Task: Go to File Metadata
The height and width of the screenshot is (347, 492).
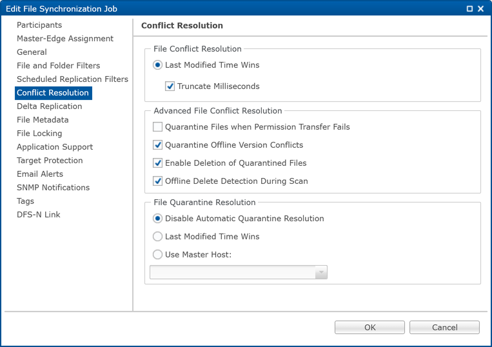Action: (x=43, y=120)
